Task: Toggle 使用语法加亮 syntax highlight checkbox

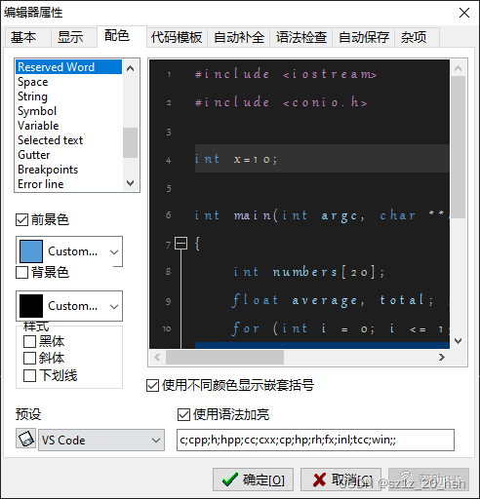Action: coord(183,414)
